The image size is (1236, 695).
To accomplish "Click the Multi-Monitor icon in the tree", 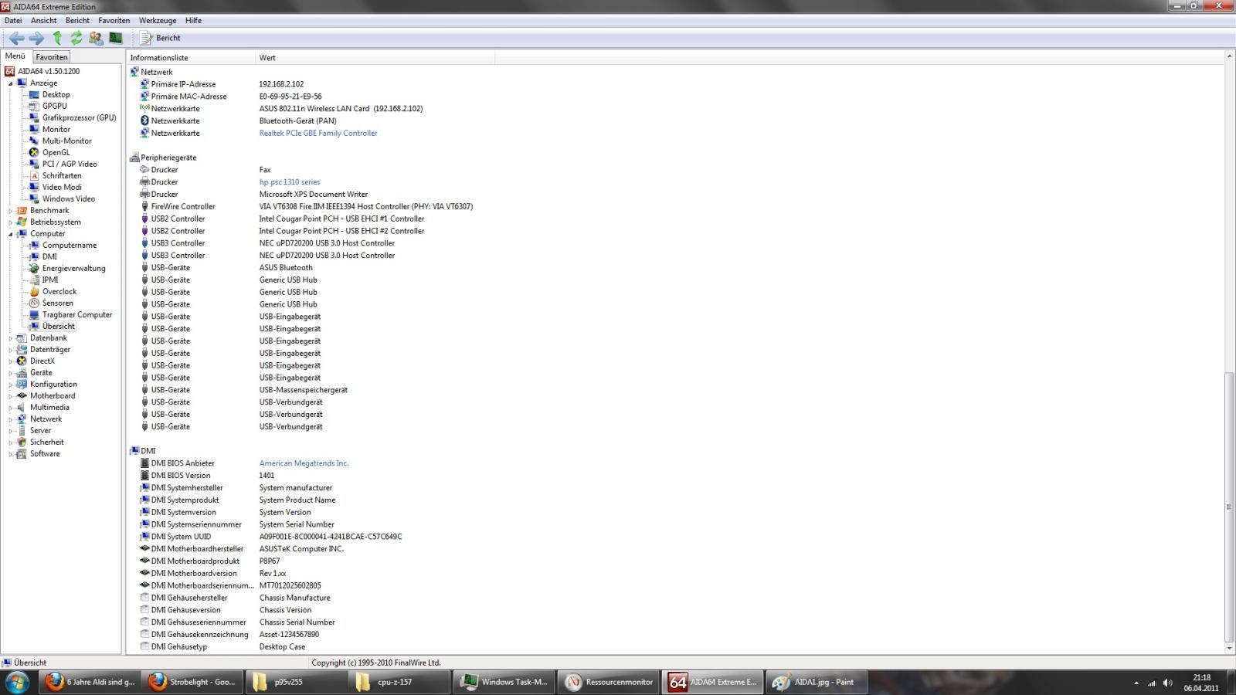I will click(34, 141).
